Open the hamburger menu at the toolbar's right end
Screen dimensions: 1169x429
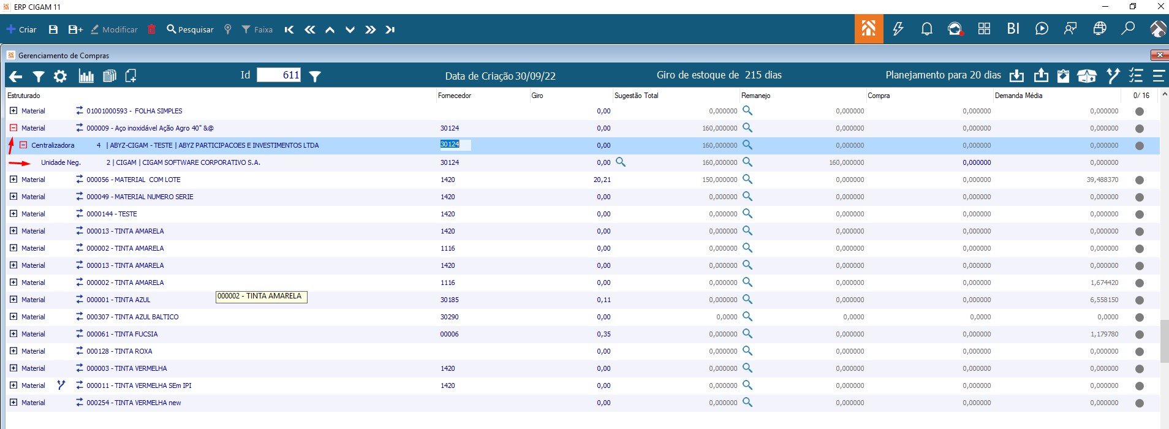point(1159,76)
